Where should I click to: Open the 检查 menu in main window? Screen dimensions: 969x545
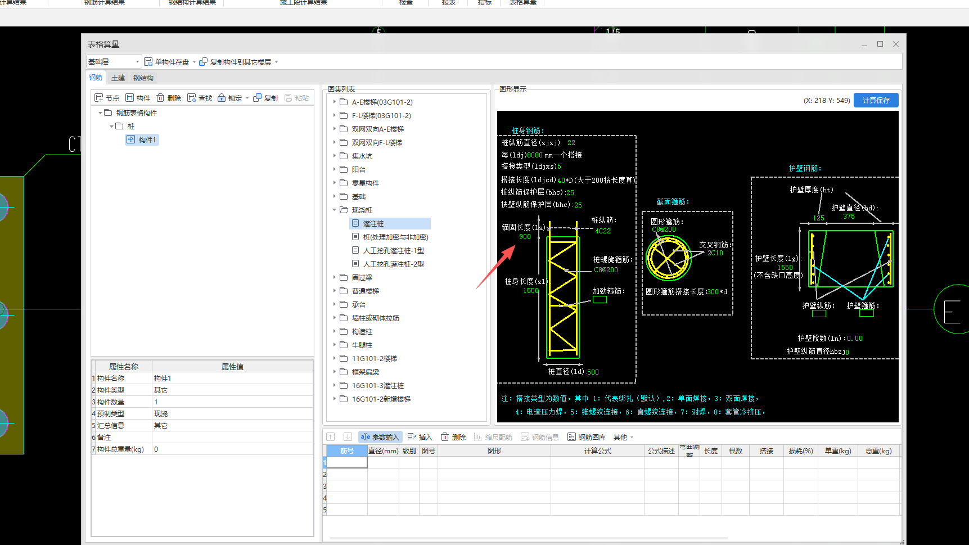(406, 3)
